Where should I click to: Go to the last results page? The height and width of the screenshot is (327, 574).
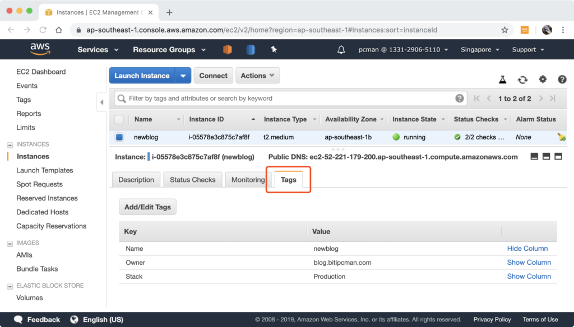click(553, 98)
